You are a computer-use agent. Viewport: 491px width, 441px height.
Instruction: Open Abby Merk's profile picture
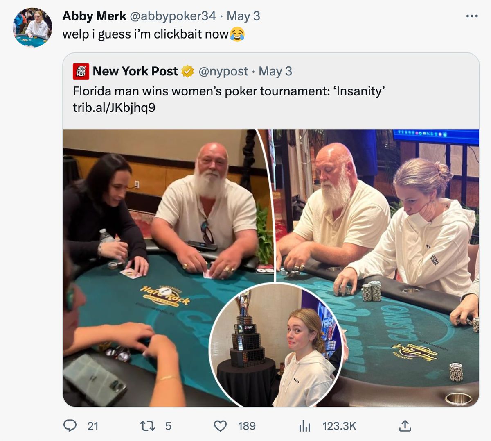(x=32, y=27)
